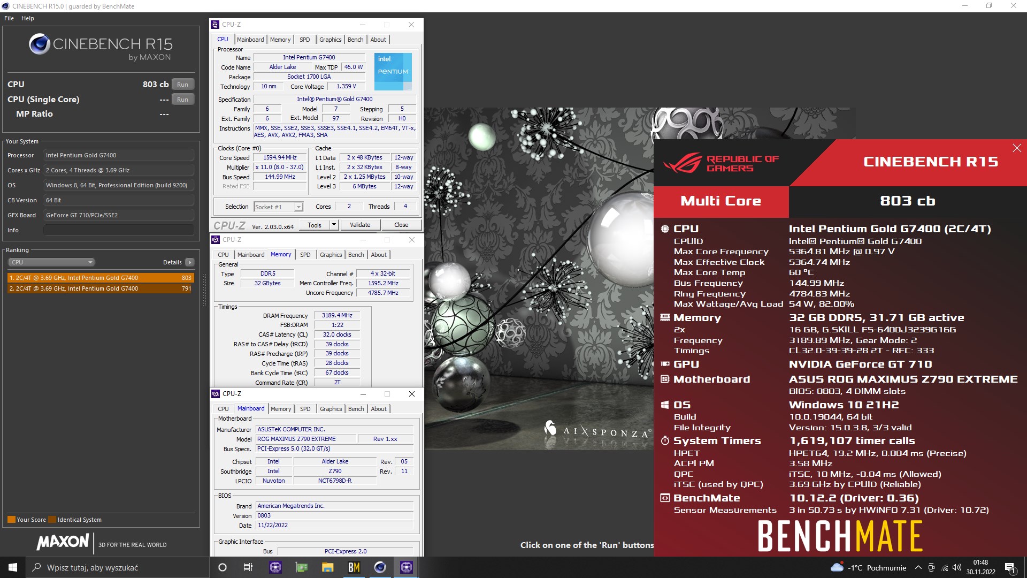Click the Cortana circle icon on taskbar

(223, 567)
